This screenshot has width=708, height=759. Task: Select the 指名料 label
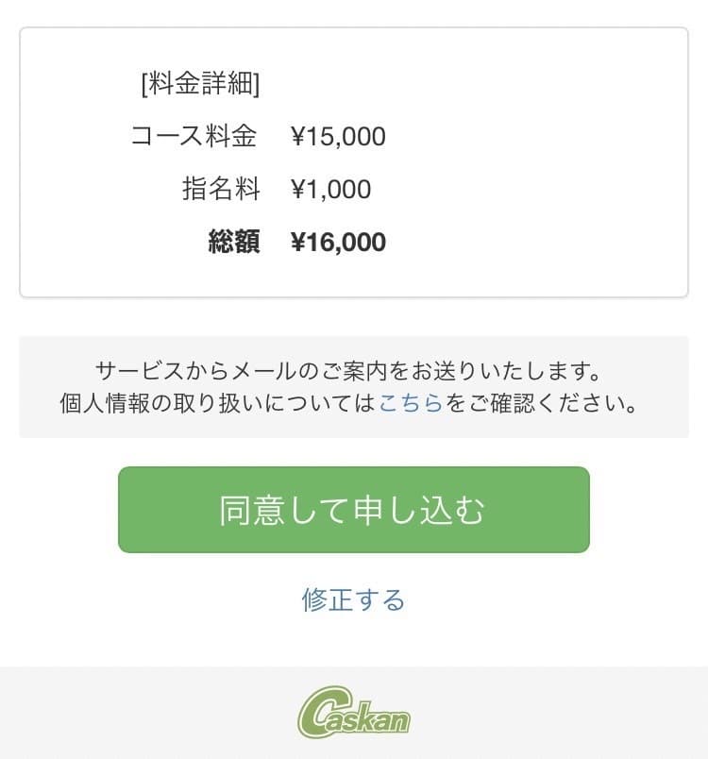click(221, 190)
